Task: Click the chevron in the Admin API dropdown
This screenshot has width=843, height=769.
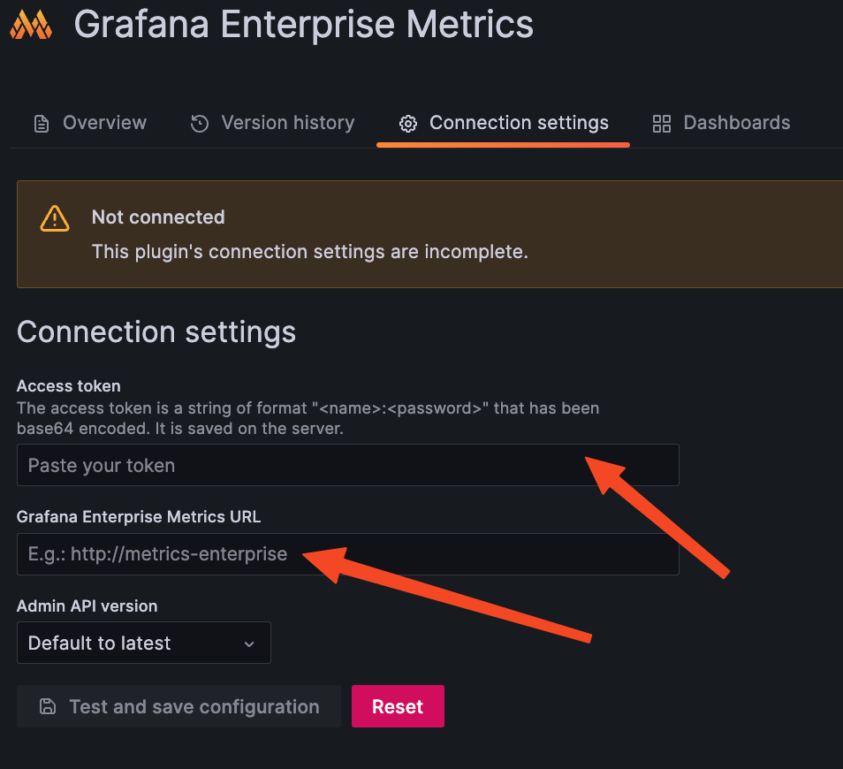Action: 250,643
